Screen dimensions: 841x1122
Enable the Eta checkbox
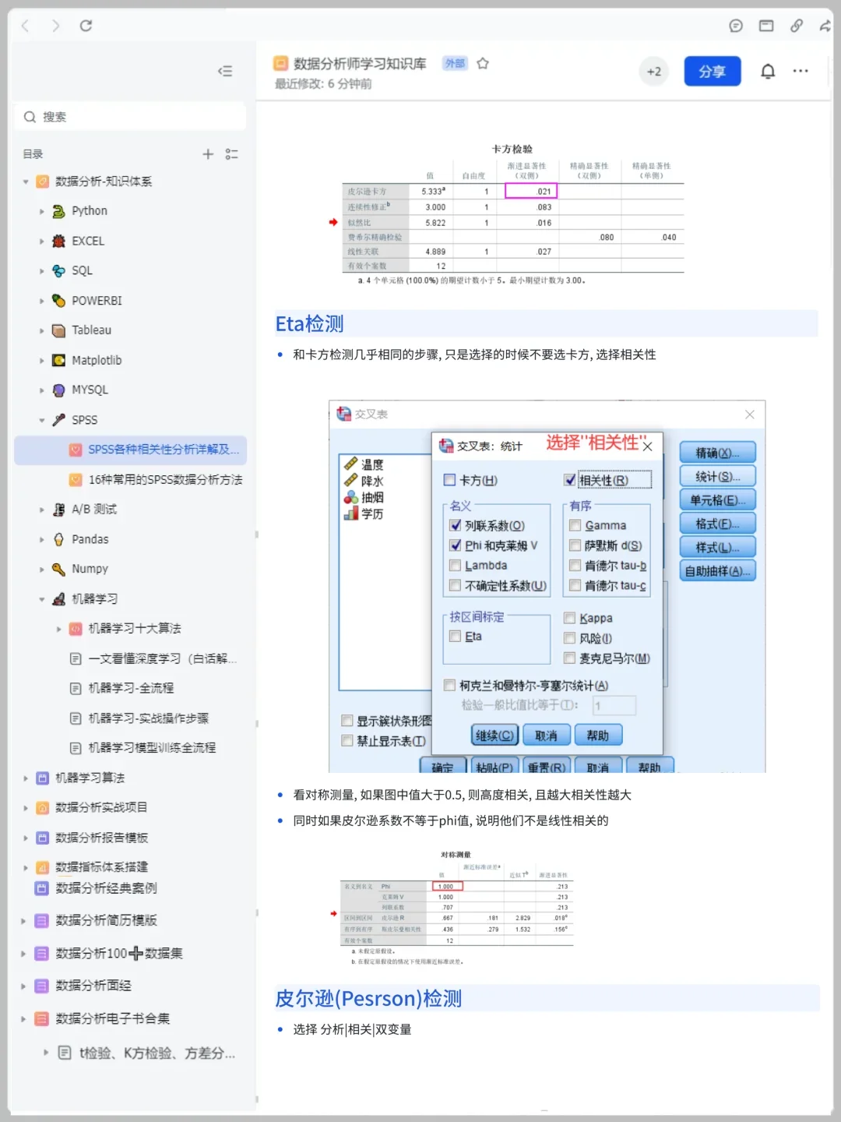(x=455, y=637)
